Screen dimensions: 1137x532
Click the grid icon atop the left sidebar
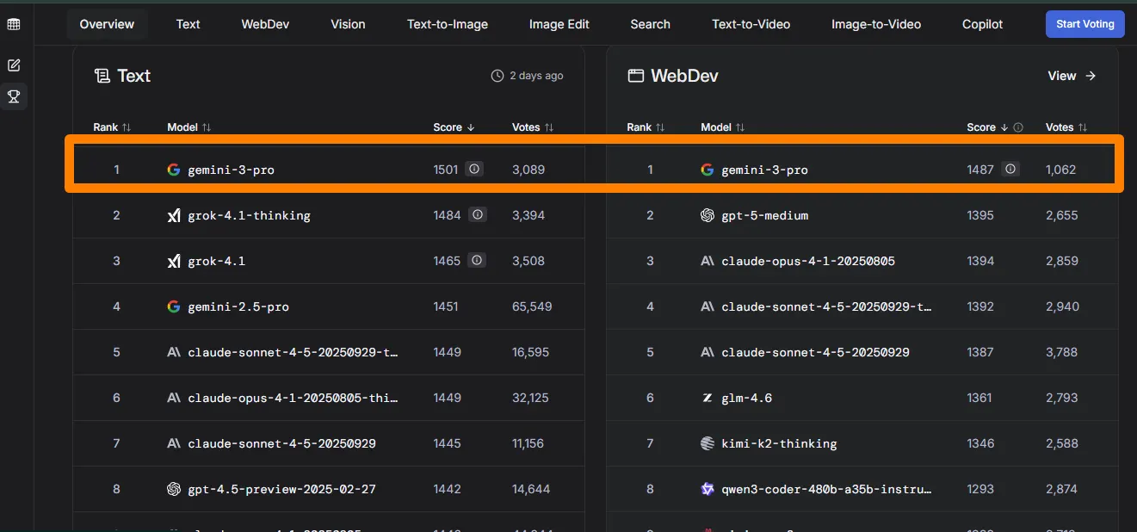pyautogui.click(x=14, y=24)
